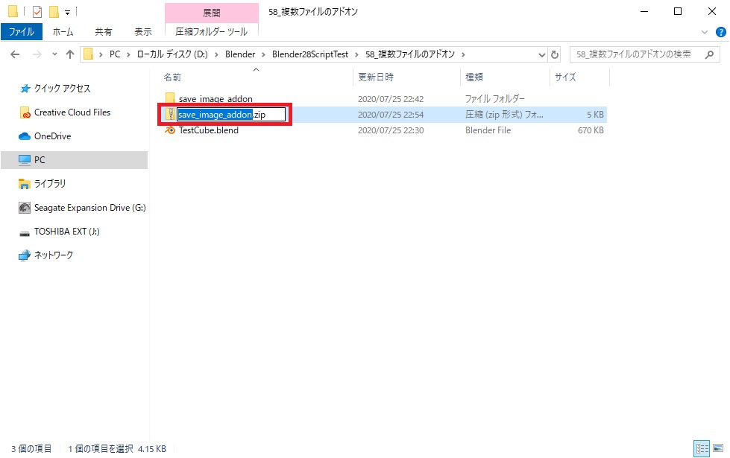Switch to the 共有 ribbon tab

click(x=104, y=31)
